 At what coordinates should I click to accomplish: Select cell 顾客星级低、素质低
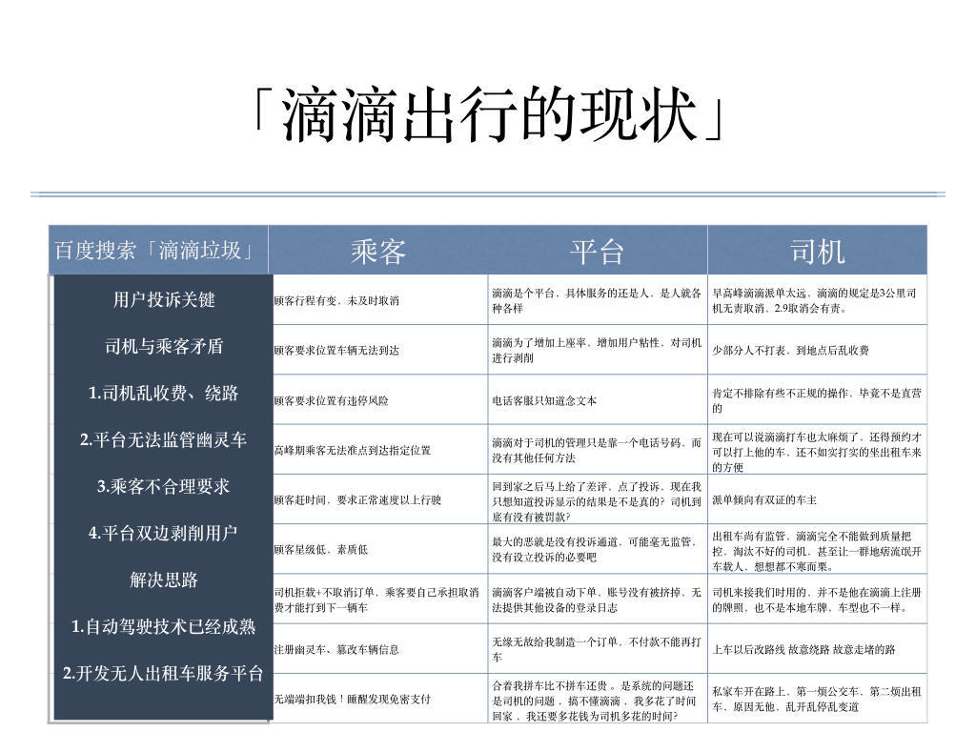pos(380,550)
